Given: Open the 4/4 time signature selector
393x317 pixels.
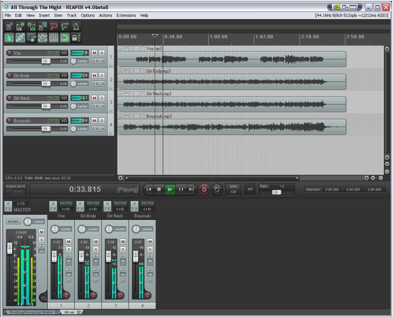Looking at the screenshot, I should [250, 189].
